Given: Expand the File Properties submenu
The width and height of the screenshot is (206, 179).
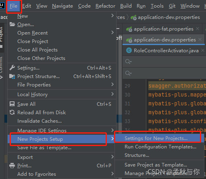Looking at the screenshot, I should (x=62, y=85).
